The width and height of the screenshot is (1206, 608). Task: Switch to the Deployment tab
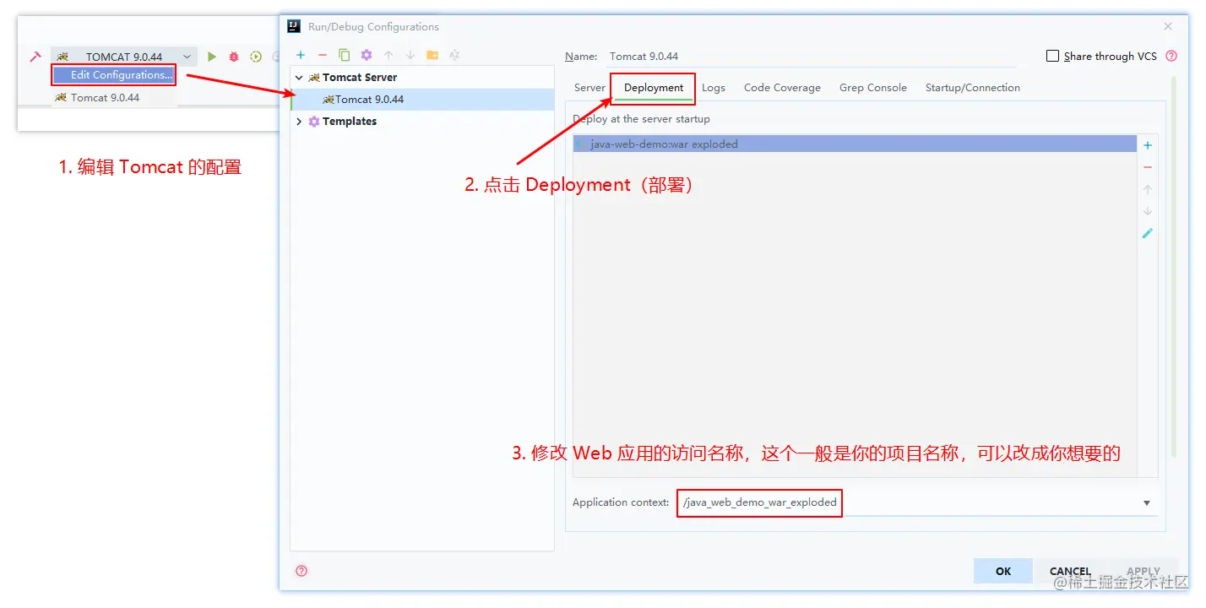tap(654, 87)
